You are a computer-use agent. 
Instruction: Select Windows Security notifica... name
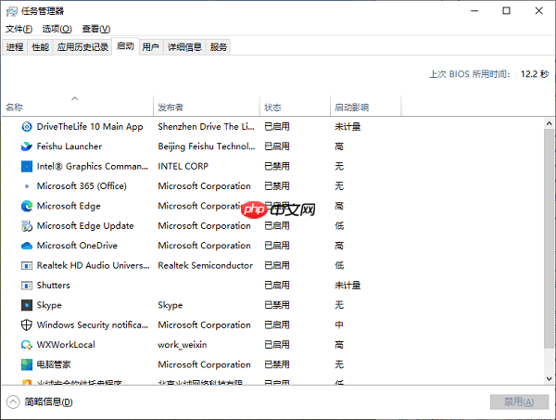[93, 325]
